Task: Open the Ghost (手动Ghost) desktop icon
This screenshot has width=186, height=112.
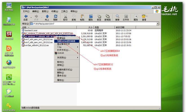Action: 9,93
